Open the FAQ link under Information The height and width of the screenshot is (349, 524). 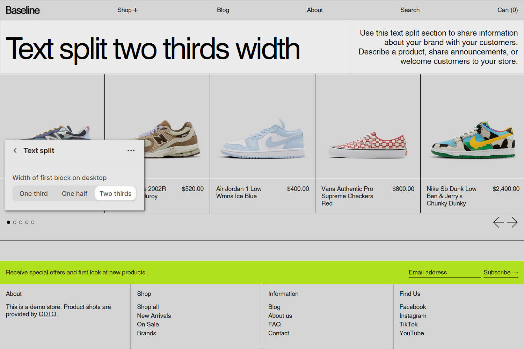pos(275,324)
